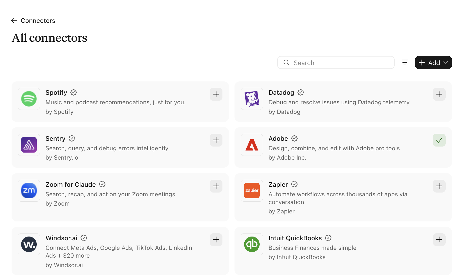Add the Zapier connector with plus button

[x=439, y=186]
